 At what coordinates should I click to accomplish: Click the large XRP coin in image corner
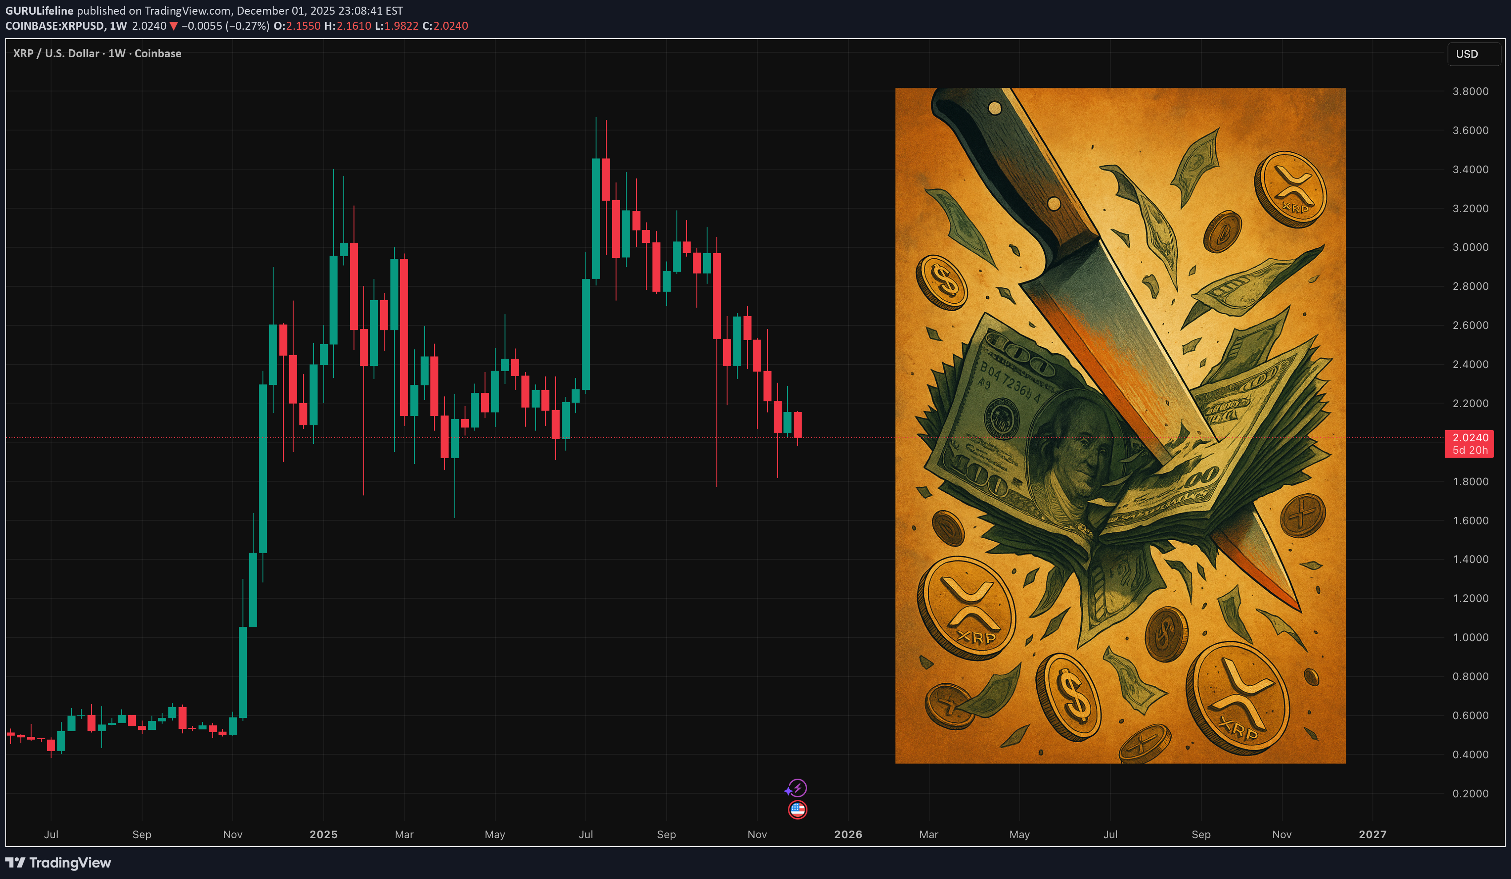tap(1239, 698)
